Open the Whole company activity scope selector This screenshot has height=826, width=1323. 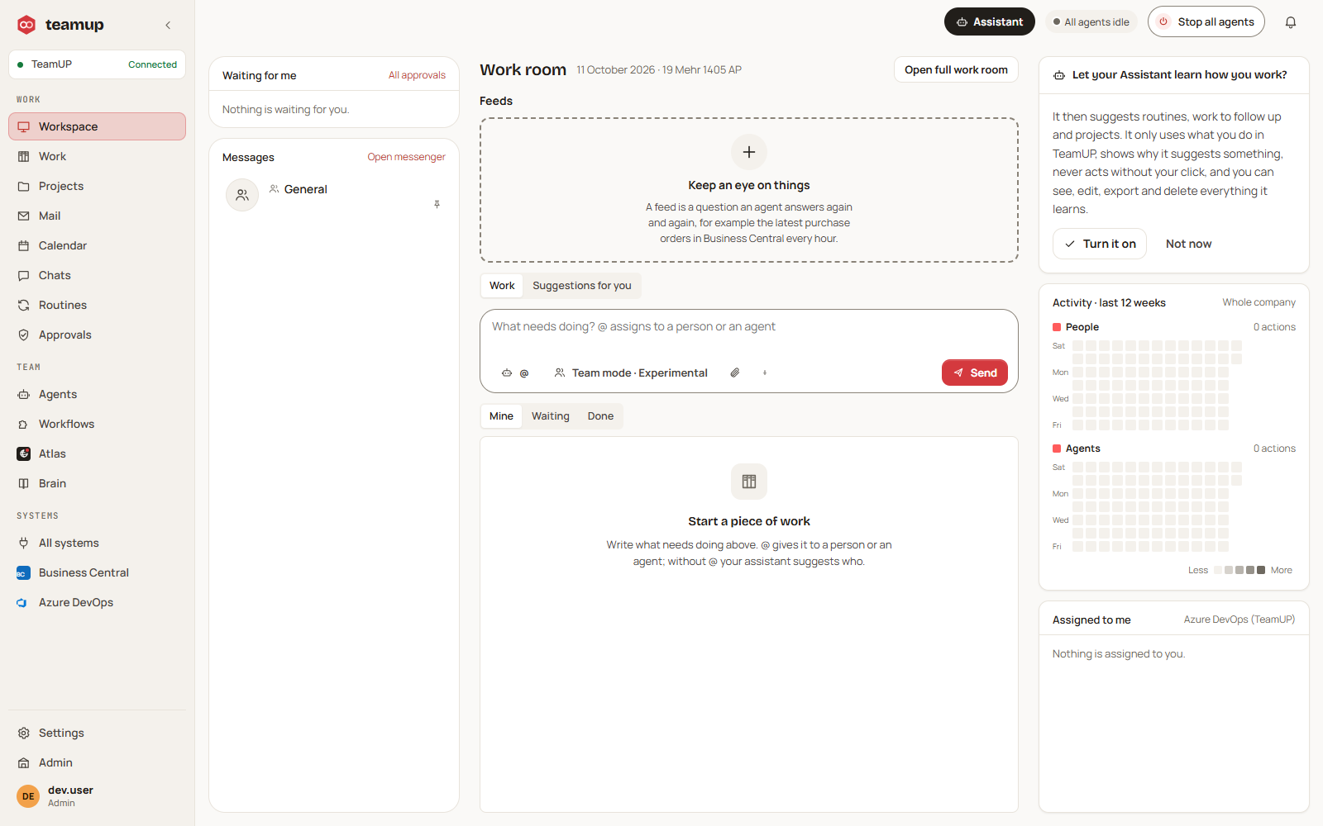[x=1259, y=302]
